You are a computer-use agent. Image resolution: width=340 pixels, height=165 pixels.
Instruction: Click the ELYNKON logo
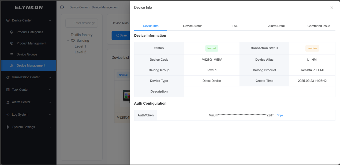point(29,8)
